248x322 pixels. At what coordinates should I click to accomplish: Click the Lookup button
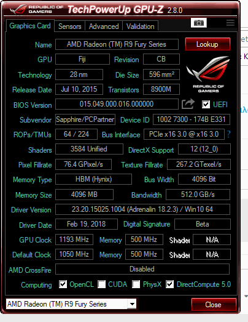207,44
